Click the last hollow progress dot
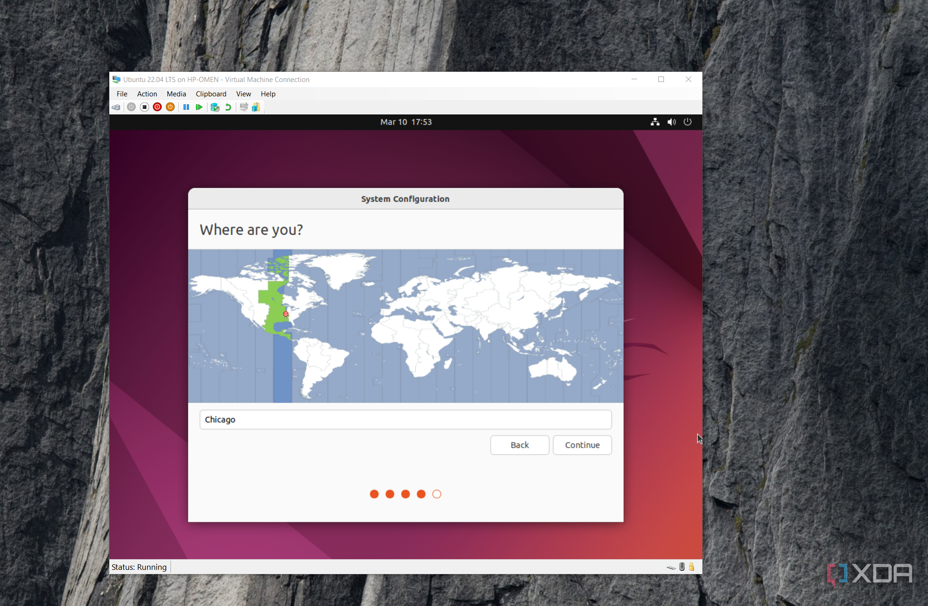 point(437,494)
